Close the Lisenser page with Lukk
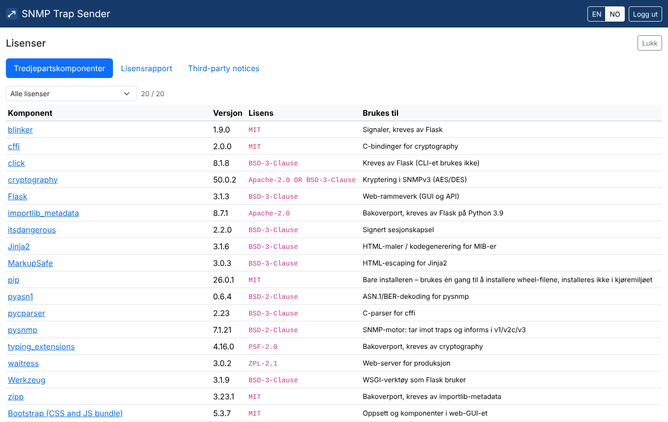 [x=650, y=43]
